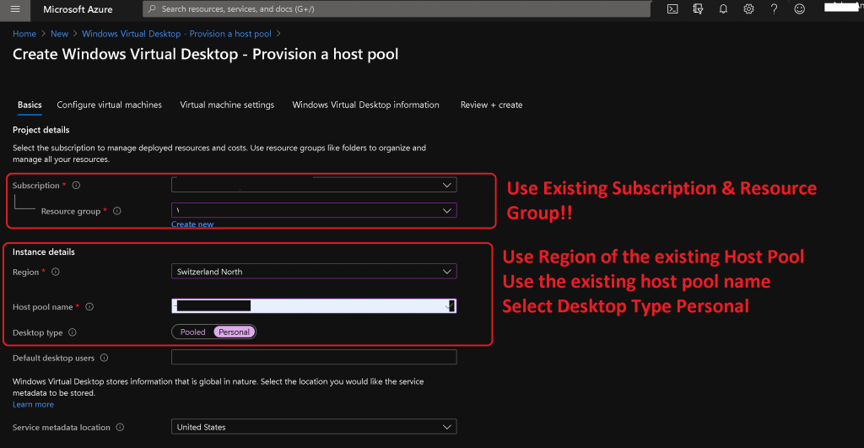Click the info icon next to Default desktop users

coord(104,358)
